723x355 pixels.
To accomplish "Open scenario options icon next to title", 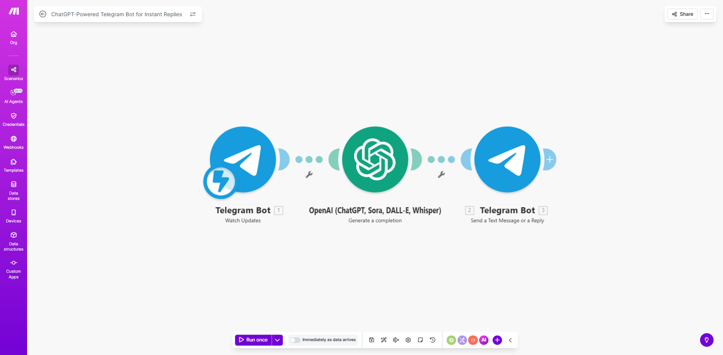I will click(x=193, y=14).
